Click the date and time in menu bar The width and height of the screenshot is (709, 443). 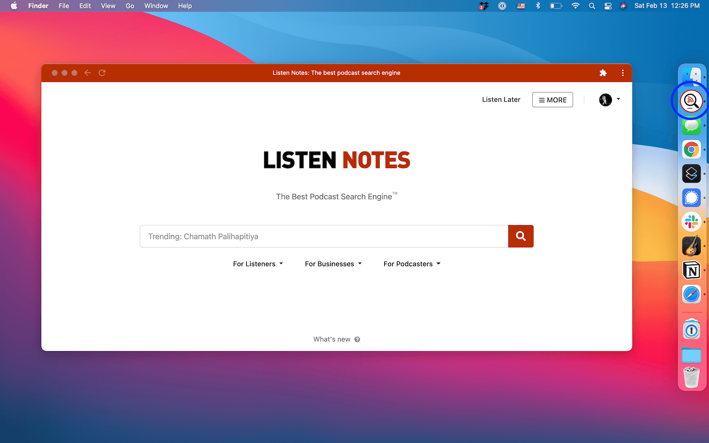pyautogui.click(x=667, y=6)
